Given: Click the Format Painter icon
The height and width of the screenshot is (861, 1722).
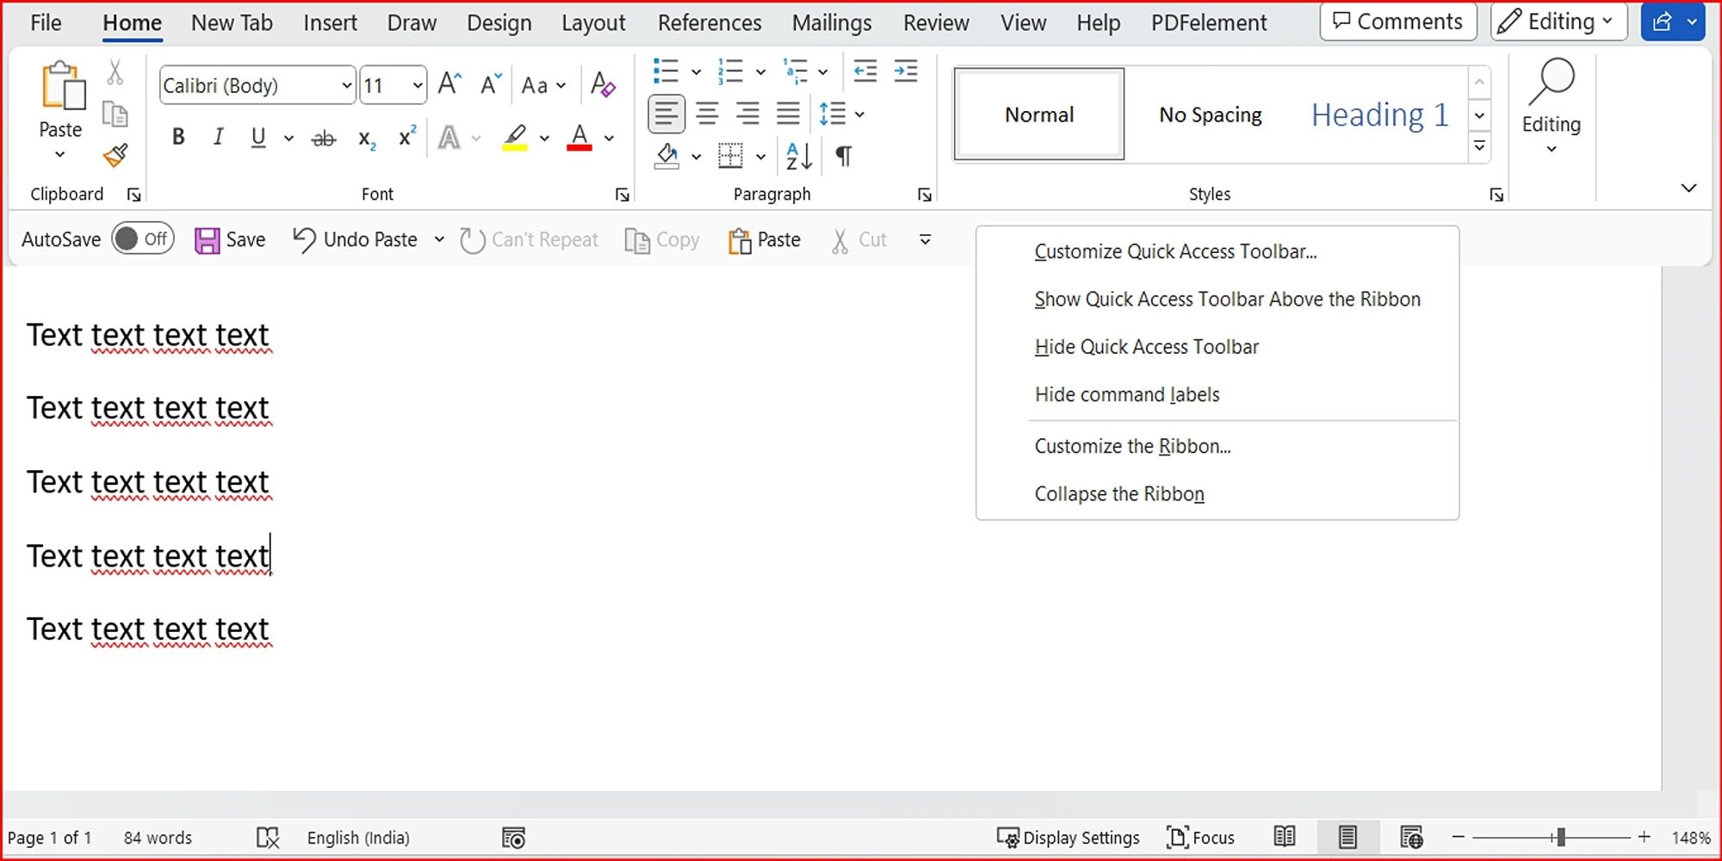Looking at the screenshot, I should (116, 156).
